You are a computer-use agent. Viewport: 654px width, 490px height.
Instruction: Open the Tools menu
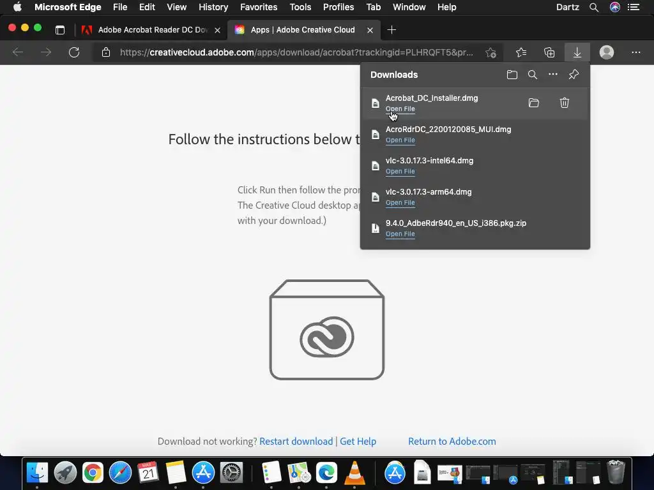(x=300, y=7)
